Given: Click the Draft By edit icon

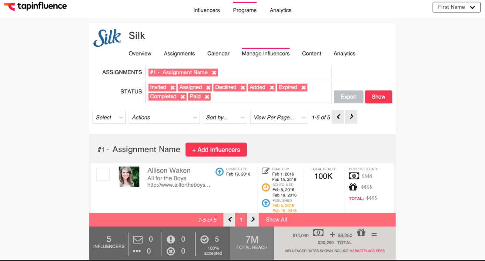Looking at the screenshot, I should point(266,171).
